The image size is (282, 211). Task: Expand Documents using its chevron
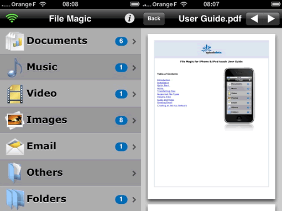click(x=134, y=41)
